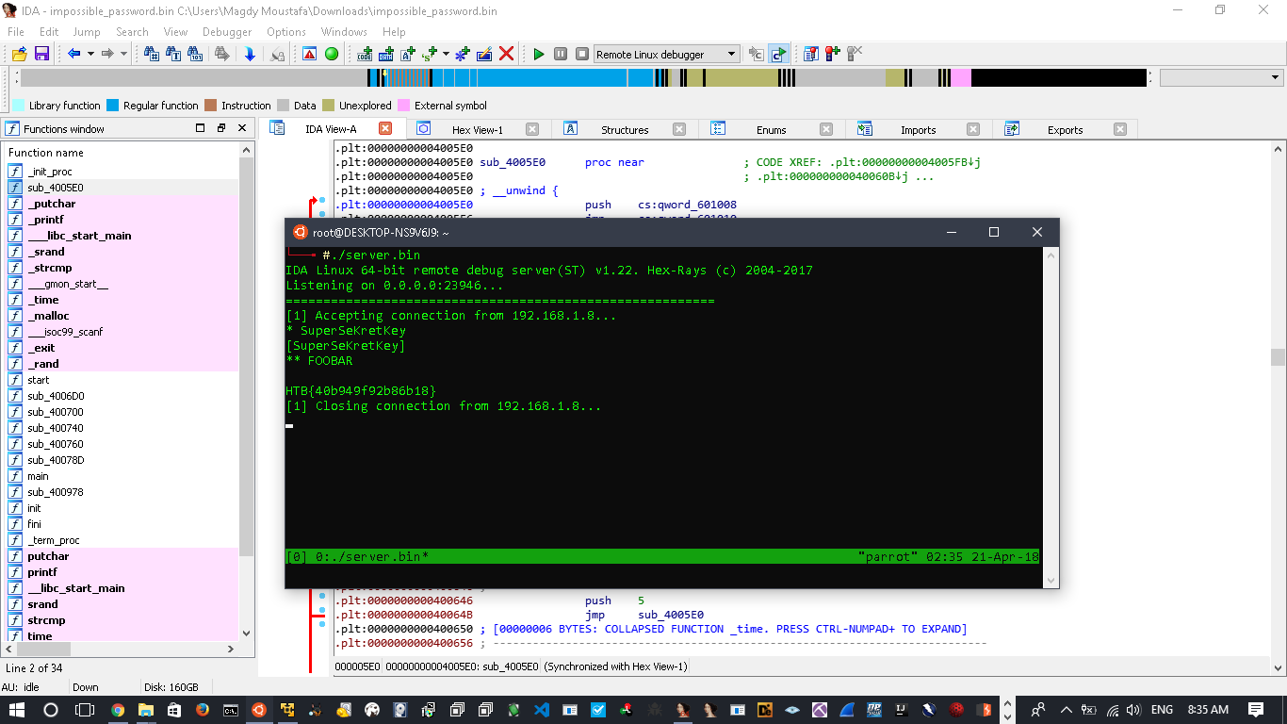Click the HTB flag text in terminal
The height and width of the screenshot is (724, 1287).
coord(361,390)
